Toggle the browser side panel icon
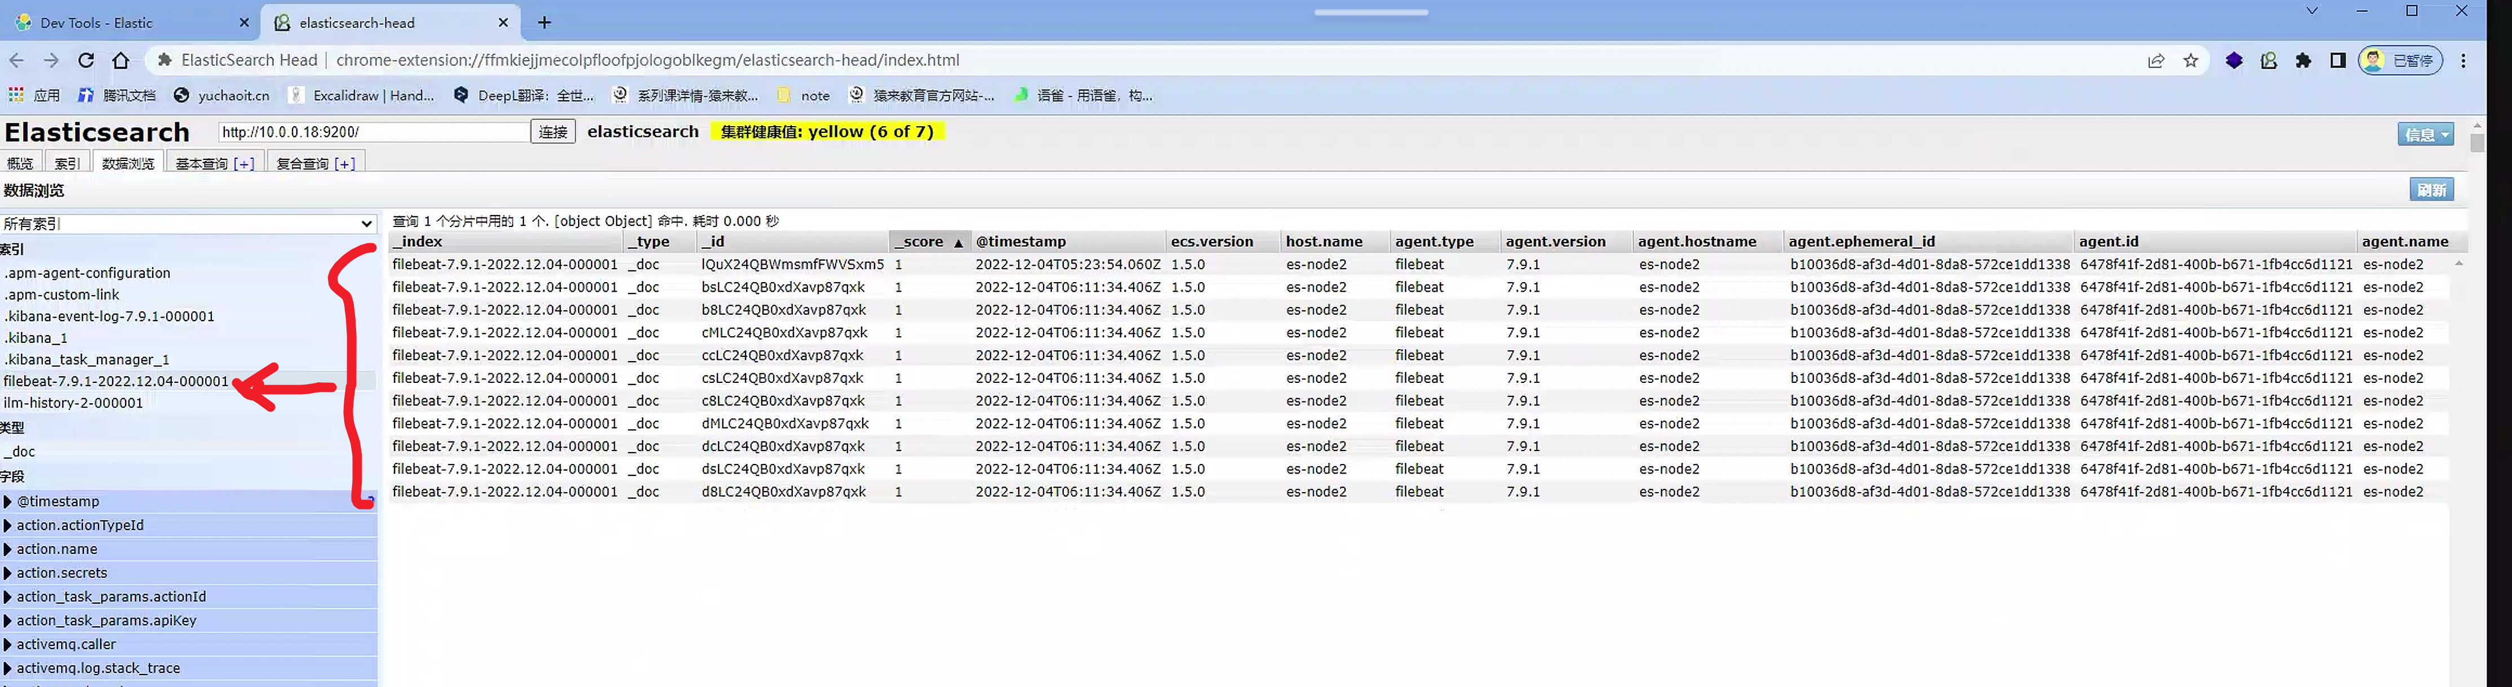This screenshot has height=687, width=2512. 2337,60
